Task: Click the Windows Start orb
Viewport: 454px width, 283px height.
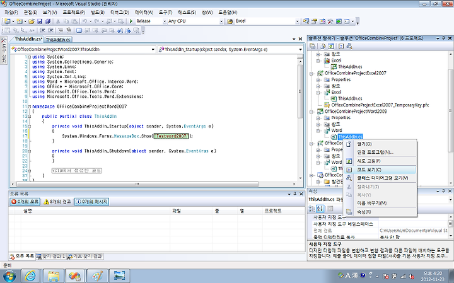Action: [x=9, y=276]
